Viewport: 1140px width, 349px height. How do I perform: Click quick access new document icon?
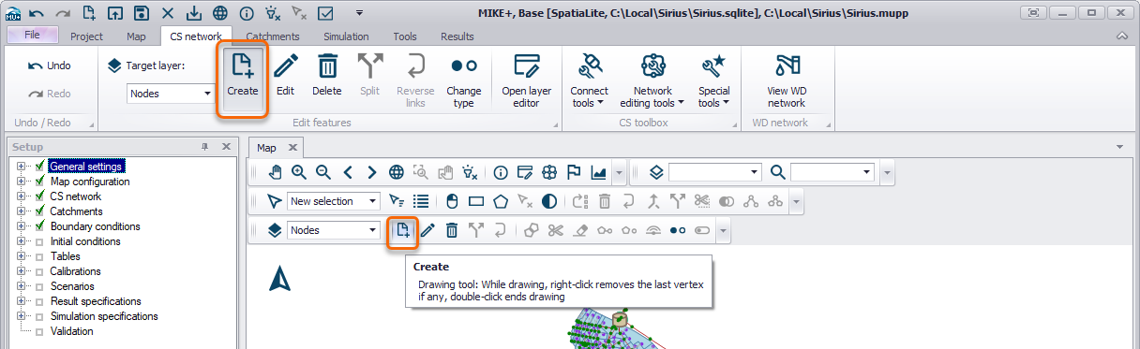tap(88, 13)
